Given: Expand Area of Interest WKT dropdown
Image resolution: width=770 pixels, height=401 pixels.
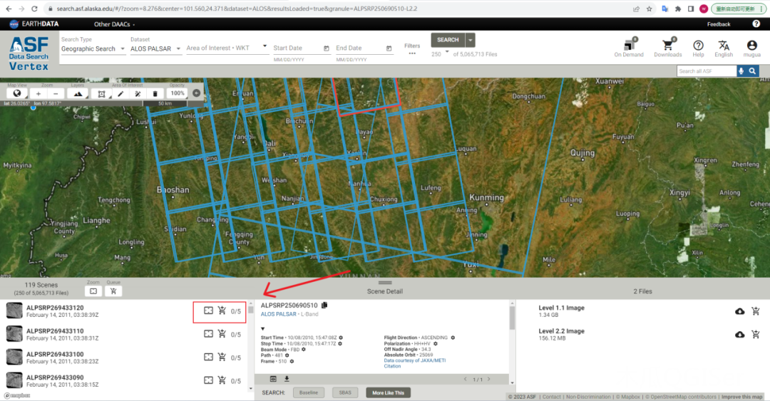Looking at the screenshot, I should click(265, 46).
